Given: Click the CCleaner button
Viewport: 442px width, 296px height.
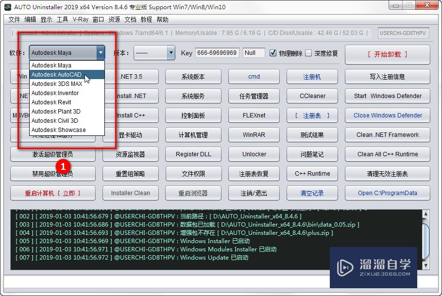Looking at the screenshot, I should 312,96.
